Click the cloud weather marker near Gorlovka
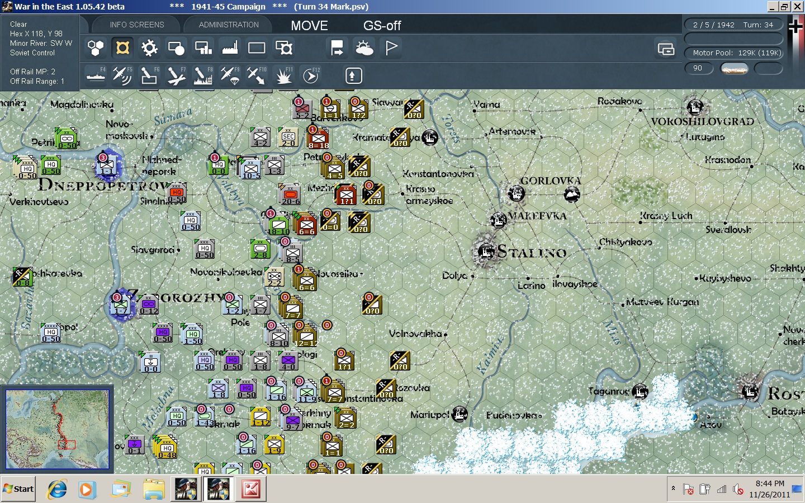 (x=572, y=194)
